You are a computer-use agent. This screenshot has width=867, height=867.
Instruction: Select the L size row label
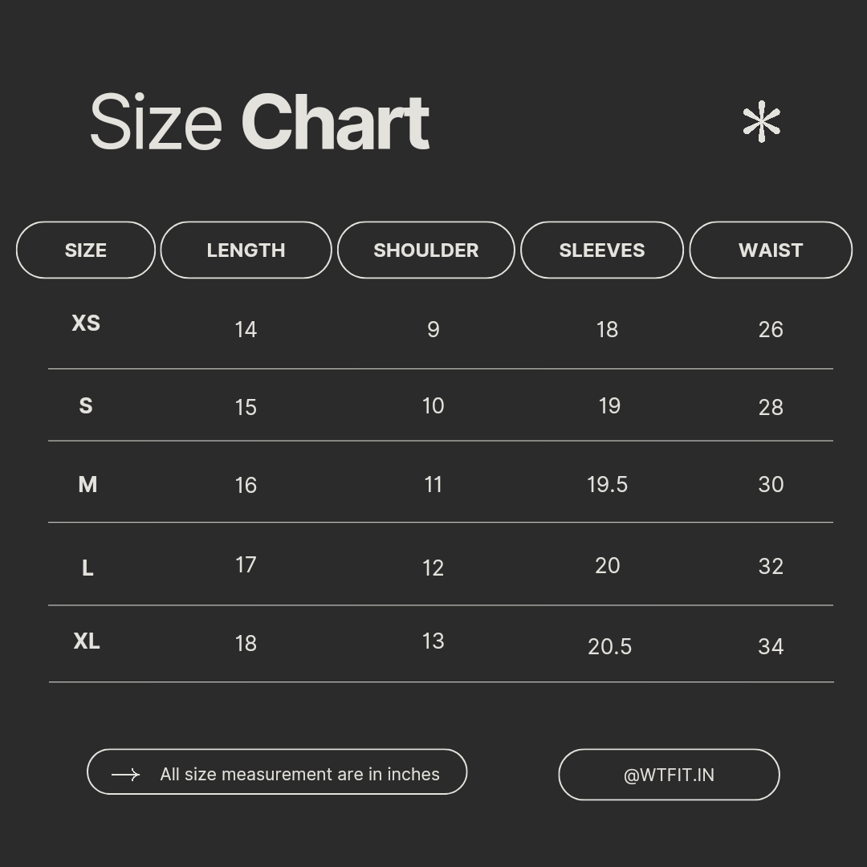(x=88, y=568)
